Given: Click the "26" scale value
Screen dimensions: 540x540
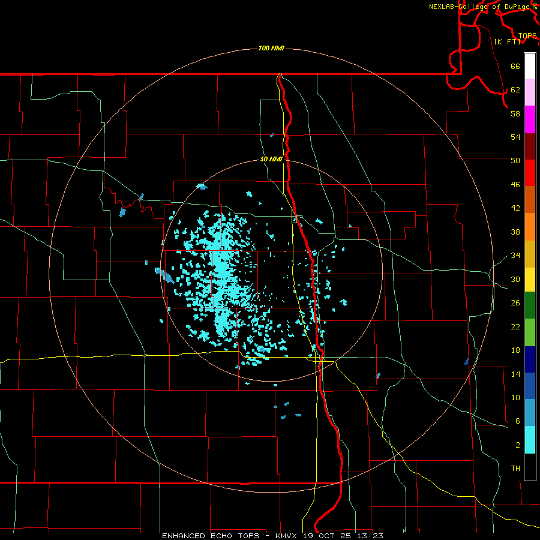Looking at the screenshot, I should click(515, 303).
